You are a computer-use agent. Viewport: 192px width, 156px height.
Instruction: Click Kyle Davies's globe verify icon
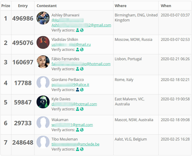82,109
